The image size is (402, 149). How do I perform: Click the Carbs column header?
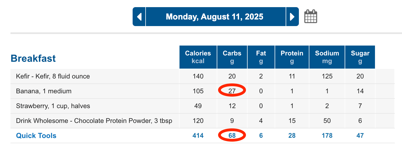(232, 57)
